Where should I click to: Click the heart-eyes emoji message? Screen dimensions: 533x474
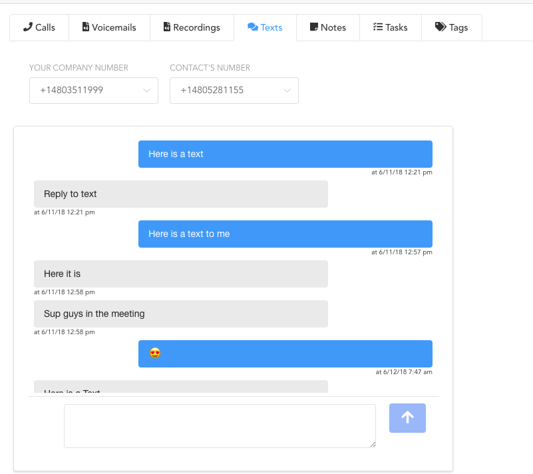pos(285,354)
